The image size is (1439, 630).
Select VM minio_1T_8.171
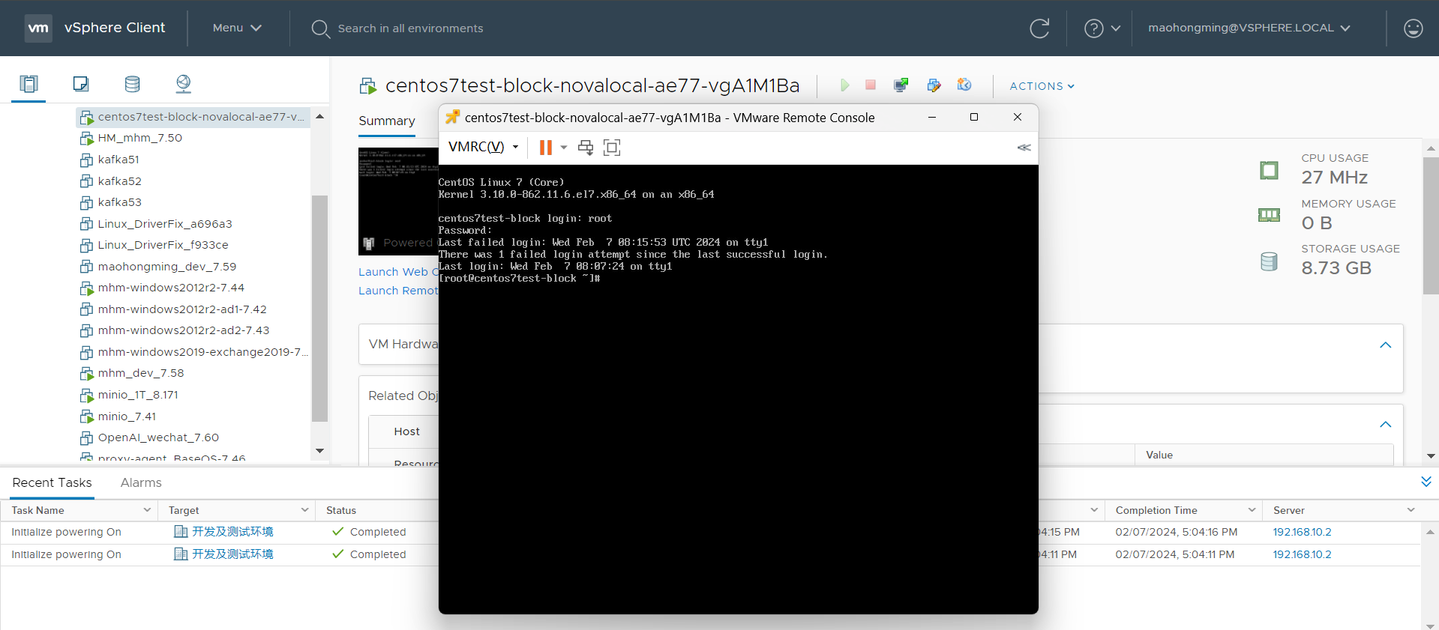click(x=138, y=395)
